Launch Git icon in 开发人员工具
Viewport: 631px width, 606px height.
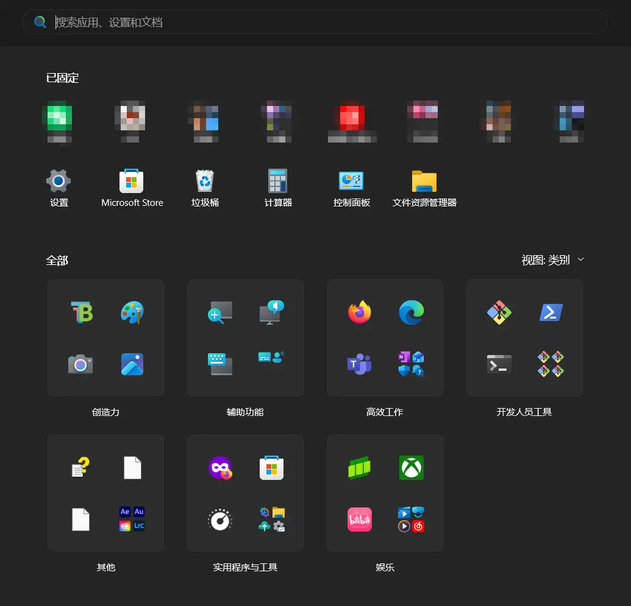point(499,312)
